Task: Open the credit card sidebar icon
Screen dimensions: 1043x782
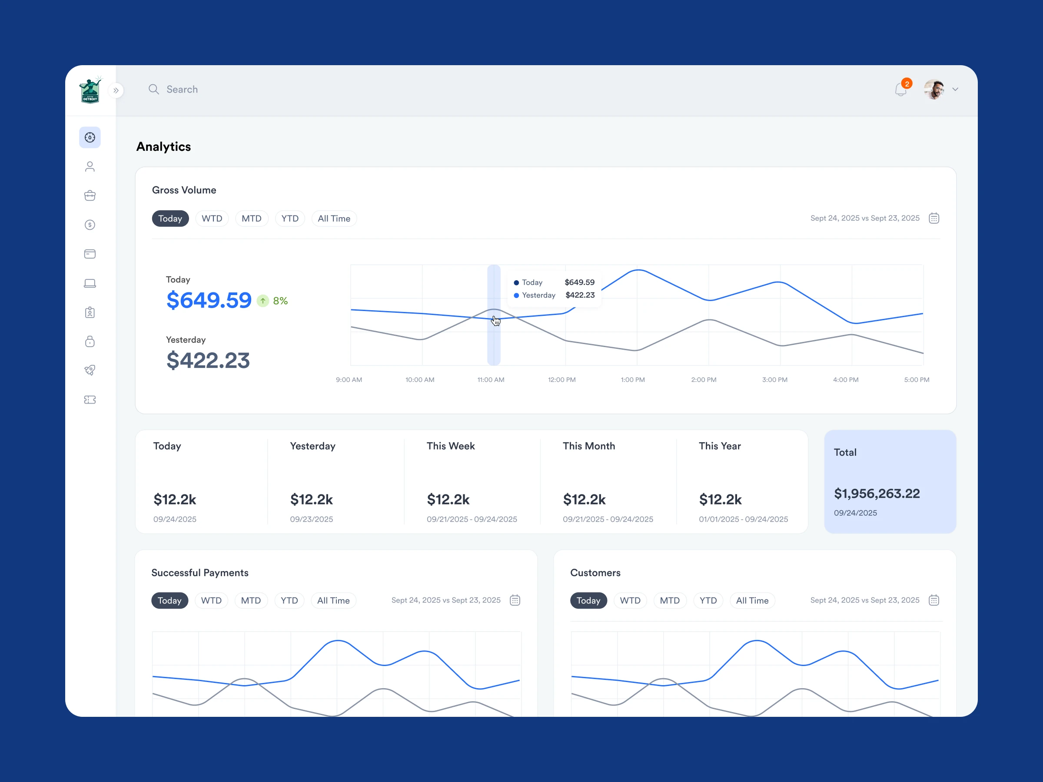Action: [x=90, y=254]
